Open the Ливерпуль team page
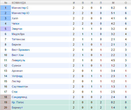The height and width of the screenshot is (110, 131). tap(18, 60)
